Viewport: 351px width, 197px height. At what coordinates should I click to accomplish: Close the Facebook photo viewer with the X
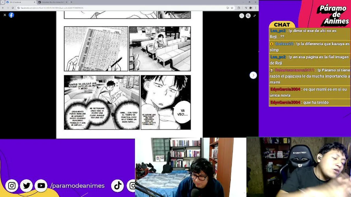[5, 15]
